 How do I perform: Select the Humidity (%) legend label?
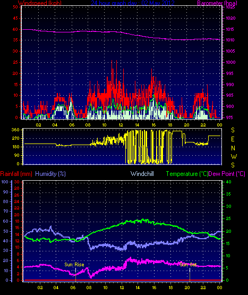(50, 174)
